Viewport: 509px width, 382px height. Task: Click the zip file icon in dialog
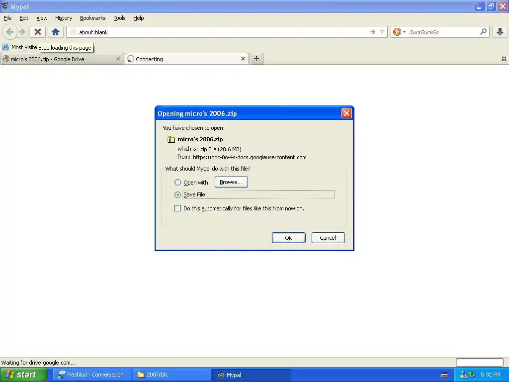[171, 139]
